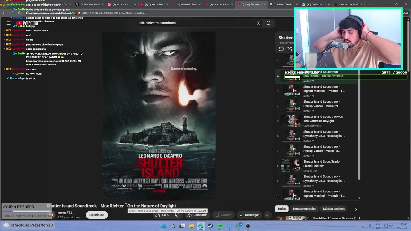Open Spotify from the taskbar
Viewport: 411px width, 231px height.
tap(220, 226)
